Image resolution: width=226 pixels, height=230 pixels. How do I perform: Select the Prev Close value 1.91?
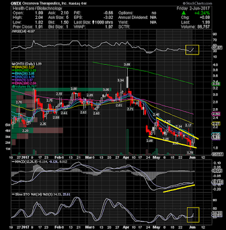pos(39,27)
